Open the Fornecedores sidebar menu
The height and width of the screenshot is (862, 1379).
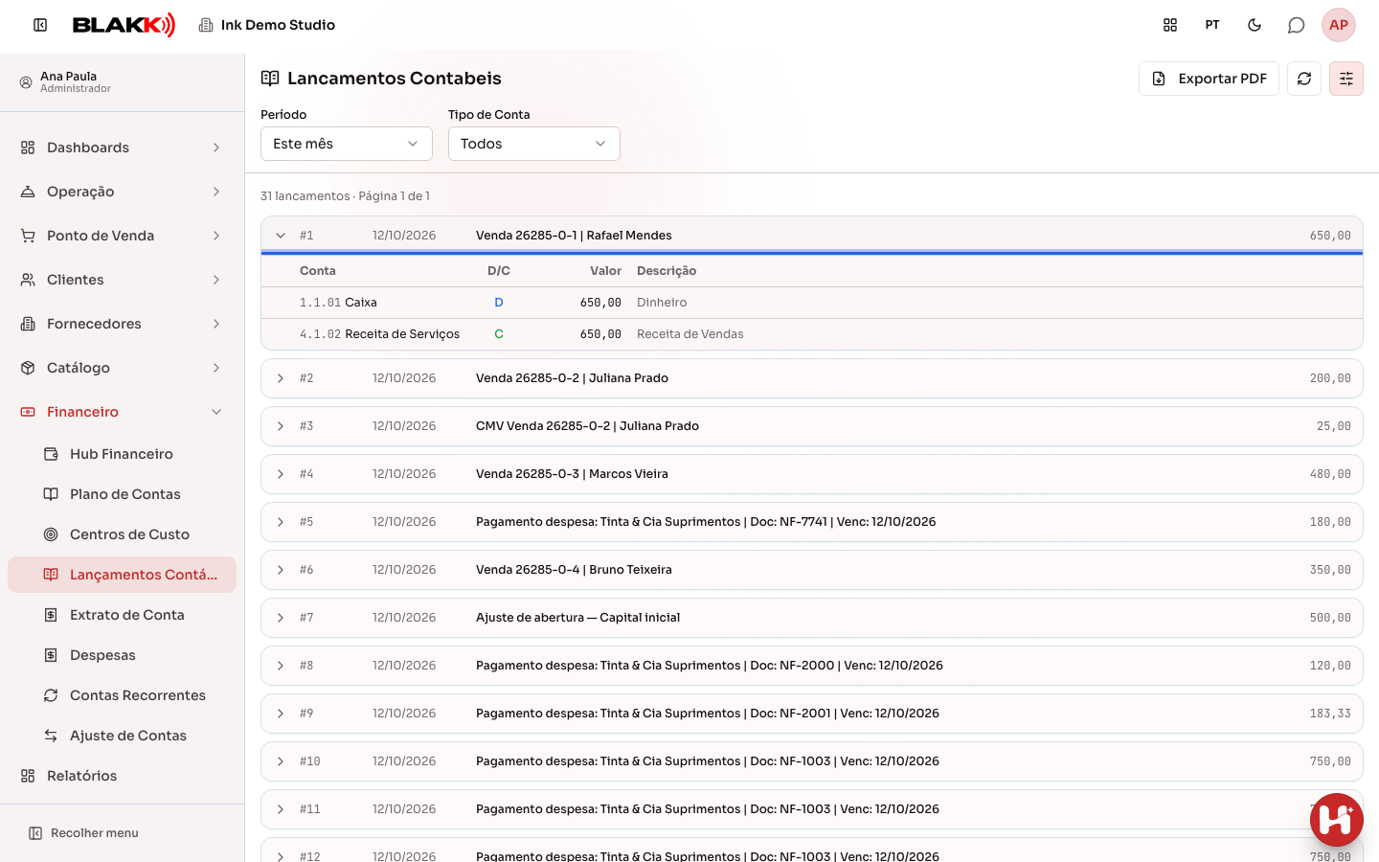[122, 324]
